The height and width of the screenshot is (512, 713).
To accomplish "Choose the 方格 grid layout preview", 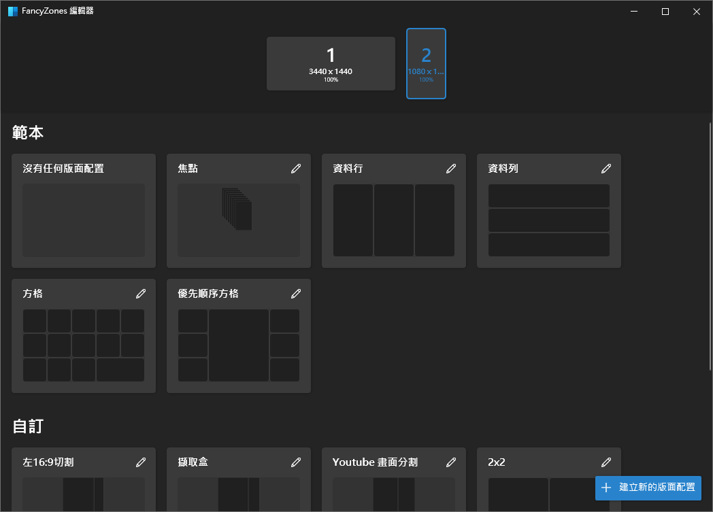I will [83, 343].
